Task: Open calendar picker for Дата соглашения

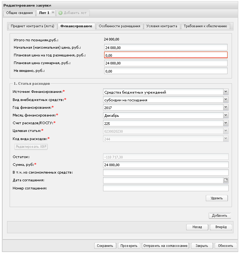Action: (226, 180)
